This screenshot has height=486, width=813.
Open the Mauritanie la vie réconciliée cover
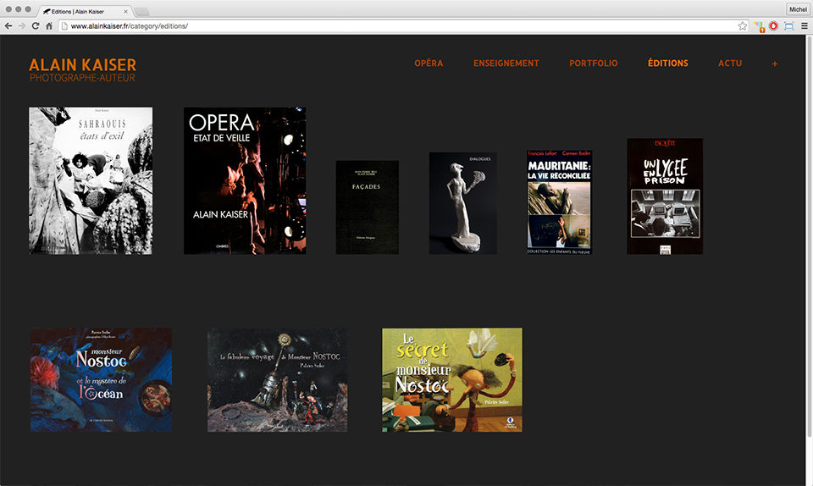(559, 202)
